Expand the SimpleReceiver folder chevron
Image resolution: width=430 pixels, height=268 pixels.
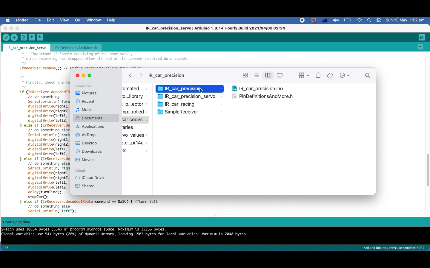(x=221, y=112)
